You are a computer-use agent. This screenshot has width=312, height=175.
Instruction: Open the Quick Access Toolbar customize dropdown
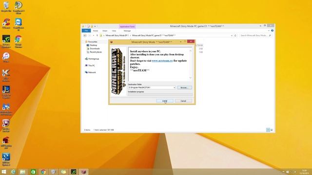coord(95,26)
